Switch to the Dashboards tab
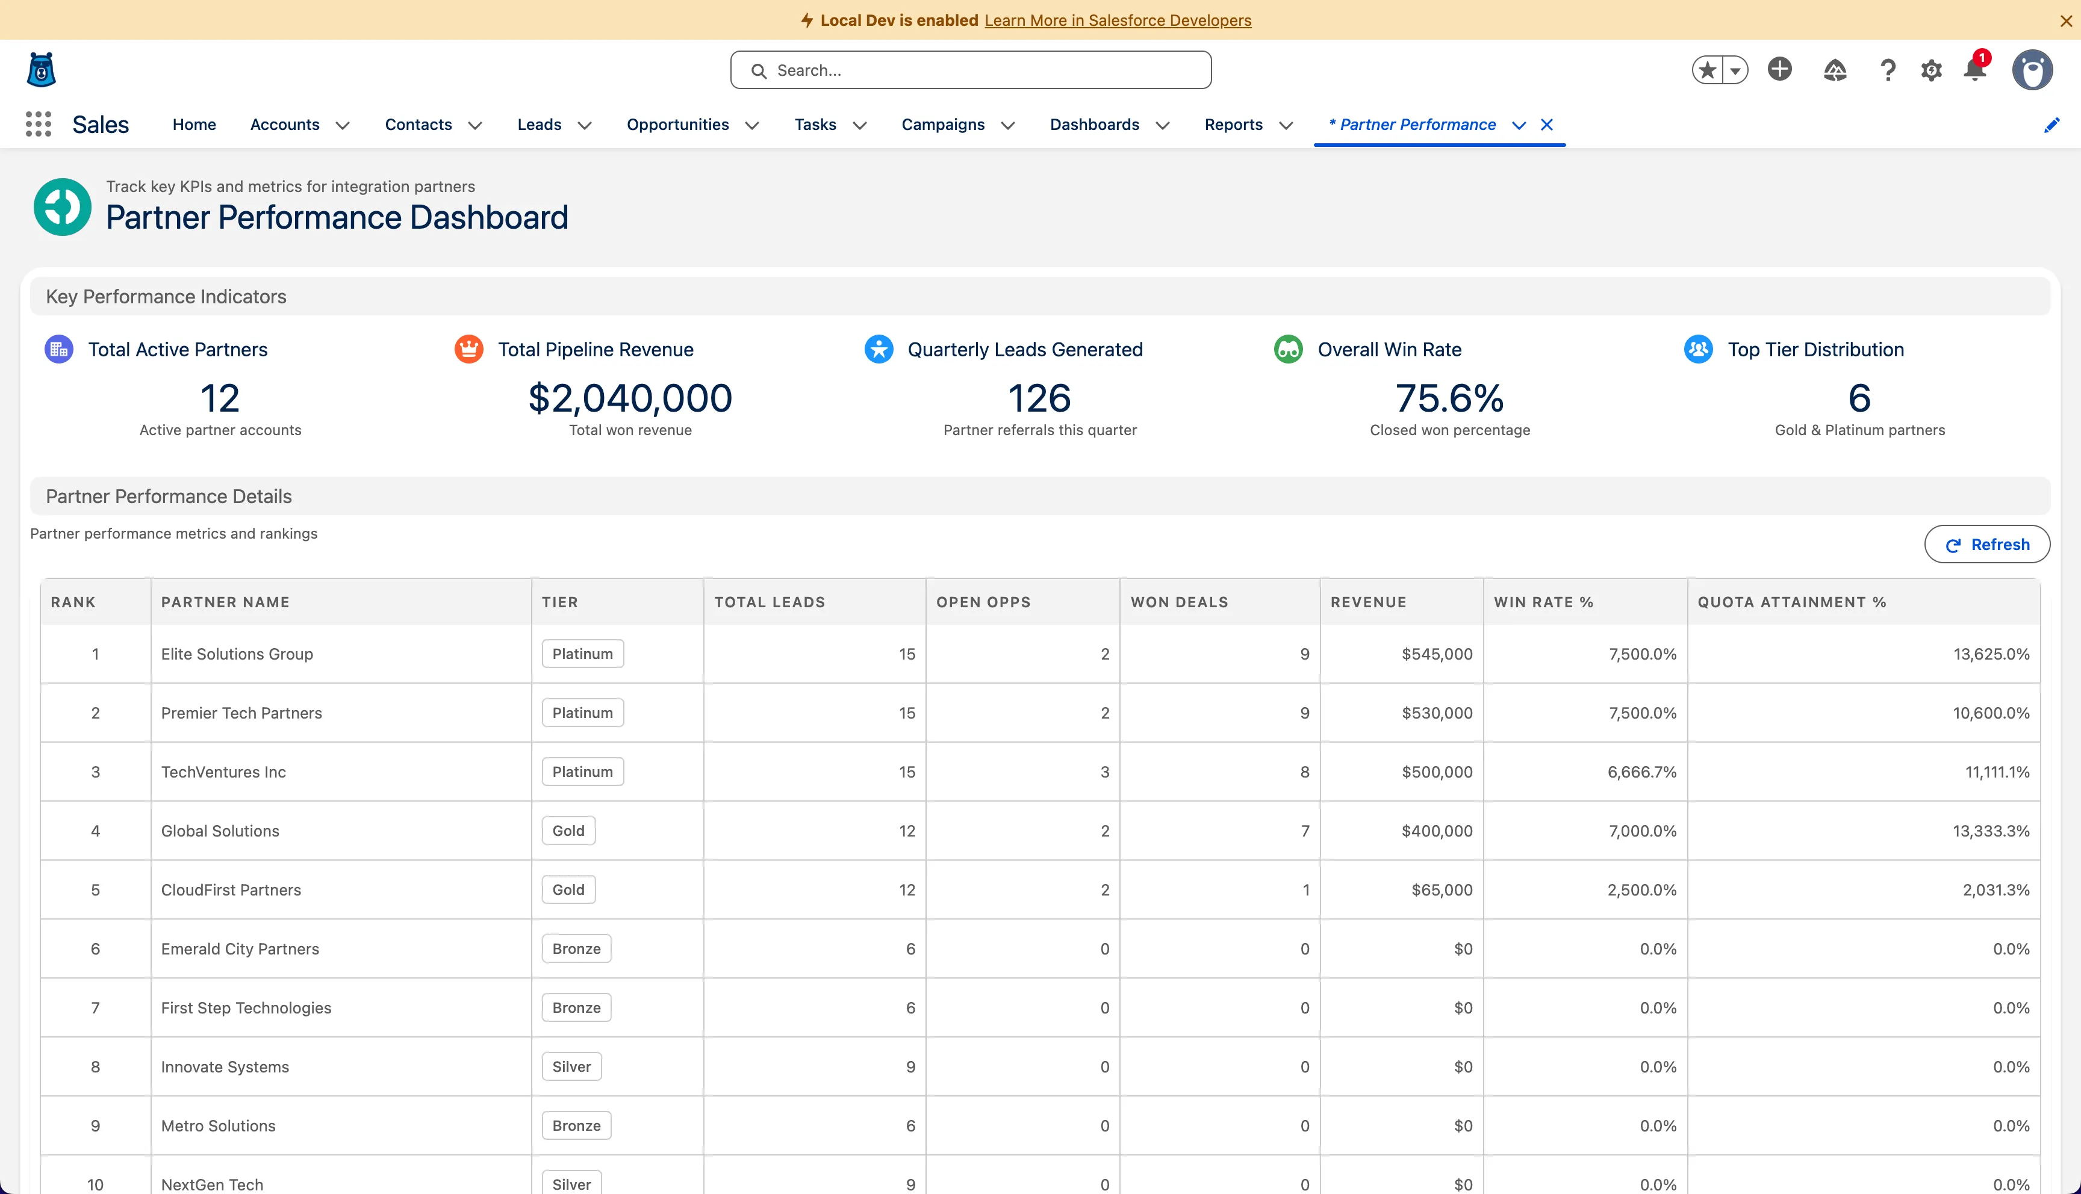This screenshot has height=1194, width=2081. point(1094,125)
